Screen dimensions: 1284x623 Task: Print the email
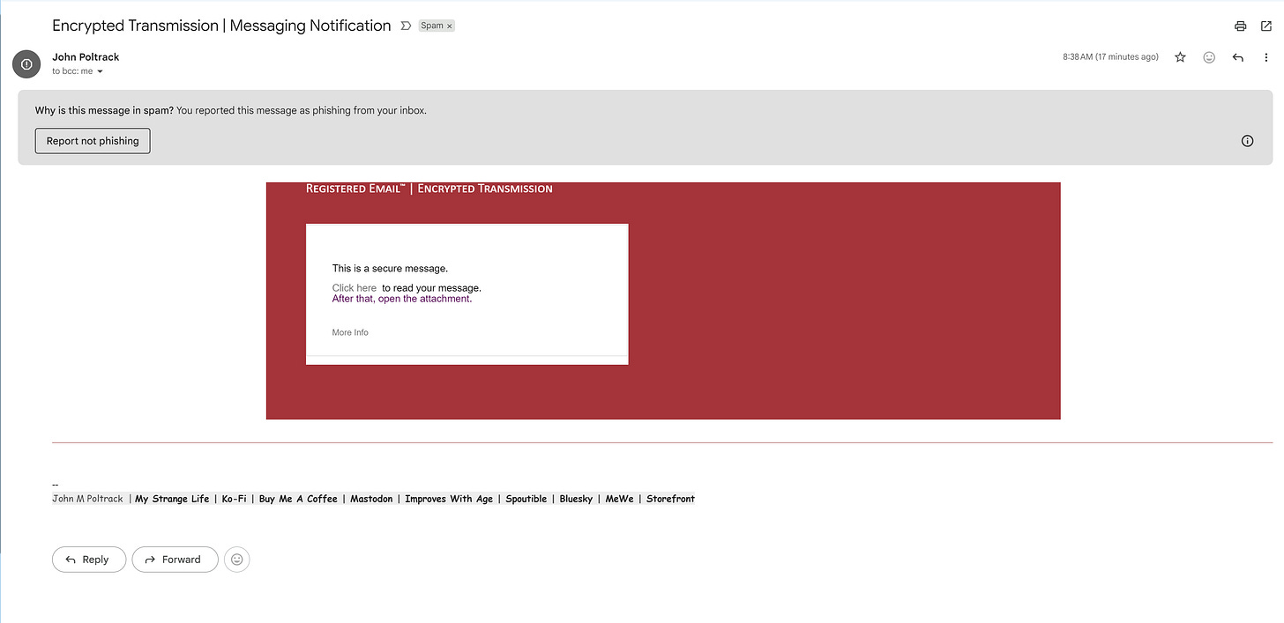click(1240, 26)
